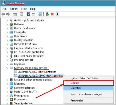Select the Monitors category label
Viewport: 116px width, 105px height.
[19, 84]
